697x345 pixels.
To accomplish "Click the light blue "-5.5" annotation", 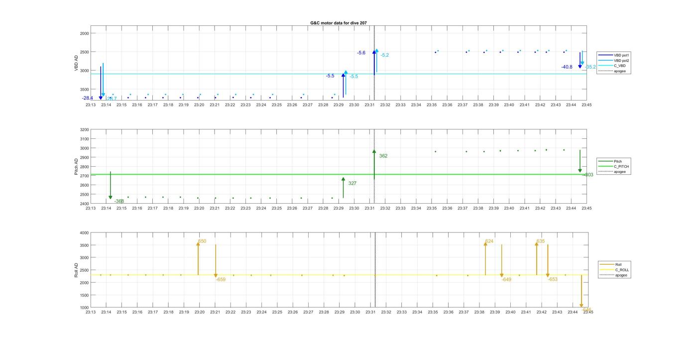I will click(353, 76).
